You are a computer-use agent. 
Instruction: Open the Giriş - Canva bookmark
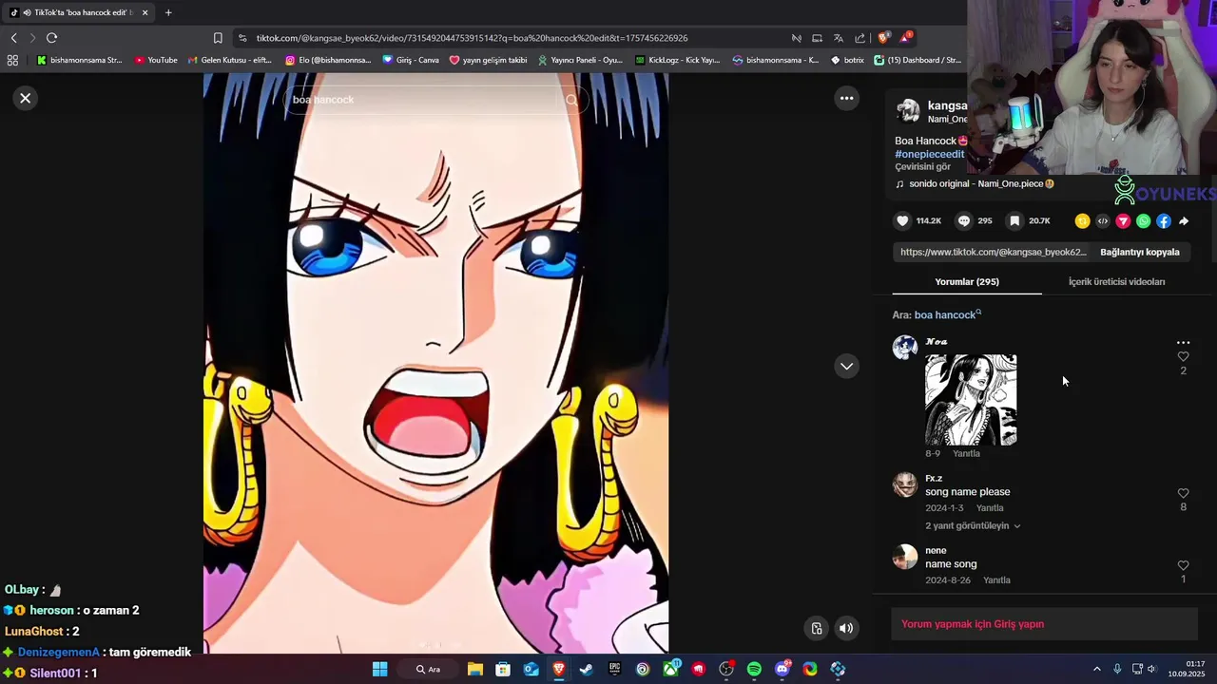click(x=411, y=60)
